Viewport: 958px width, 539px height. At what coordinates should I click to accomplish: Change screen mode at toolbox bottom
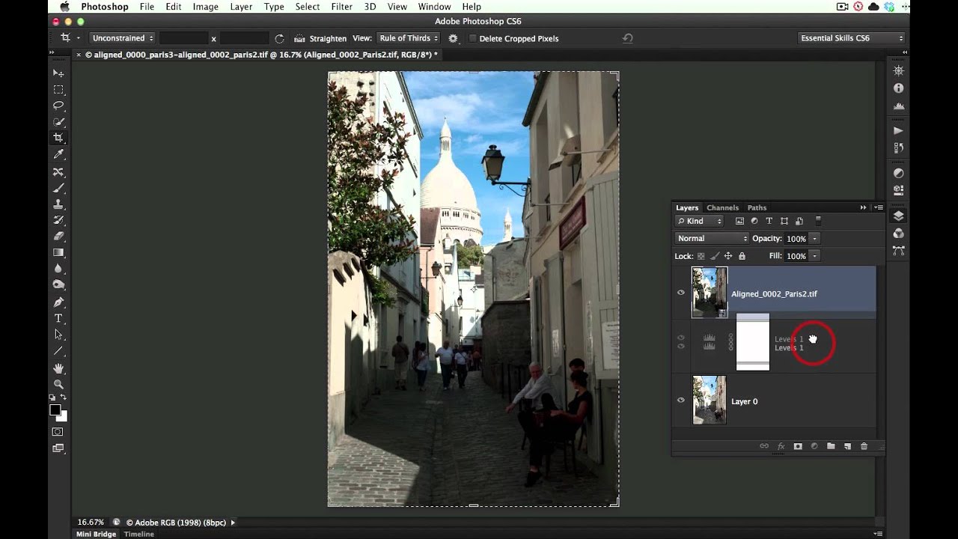tap(58, 448)
